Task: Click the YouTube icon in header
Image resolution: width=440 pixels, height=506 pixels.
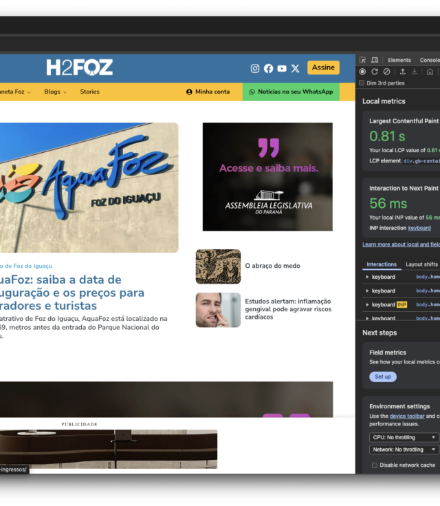Action: pos(282,68)
